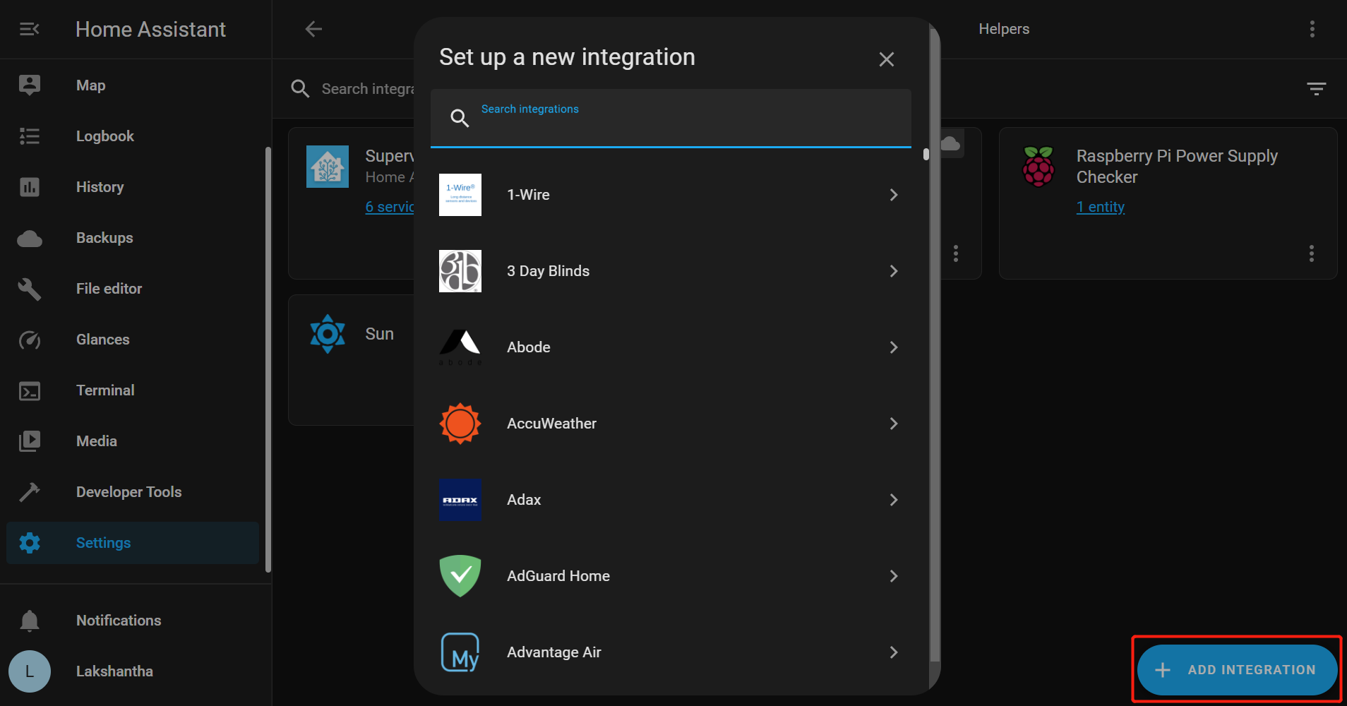The width and height of the screenshot is (1347, 706).
Task: Open the File editor wrench icon
Action: point(29,289)
